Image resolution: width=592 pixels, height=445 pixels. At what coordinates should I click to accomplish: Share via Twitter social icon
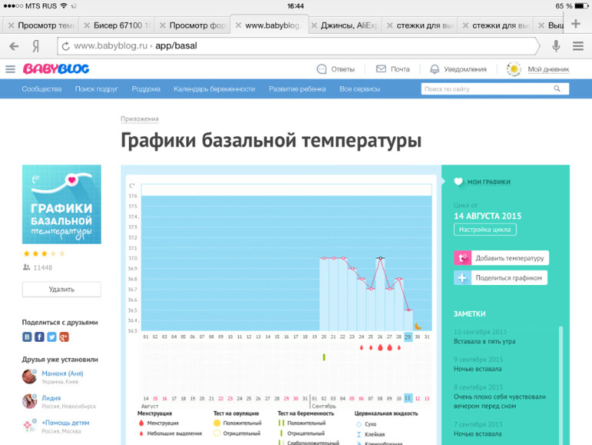pyautogui.click(x=52, y=337)
